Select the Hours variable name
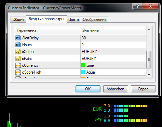The image size is (162, 127). [x=27, y=45]
